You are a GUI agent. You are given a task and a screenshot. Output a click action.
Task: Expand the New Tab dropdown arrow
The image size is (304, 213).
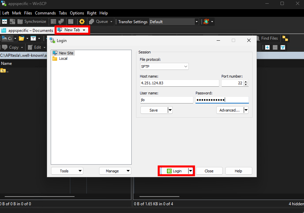click(84, 30)
